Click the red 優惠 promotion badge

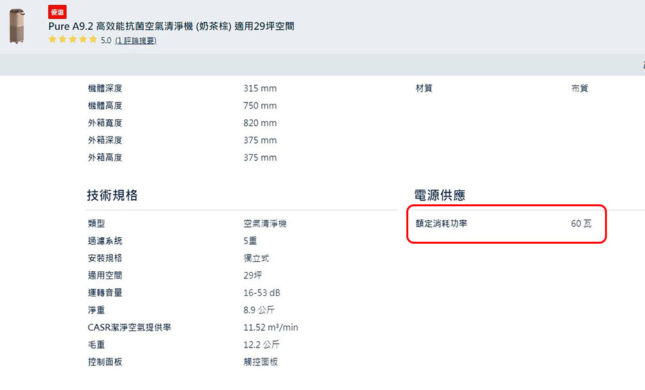[57, 12]
